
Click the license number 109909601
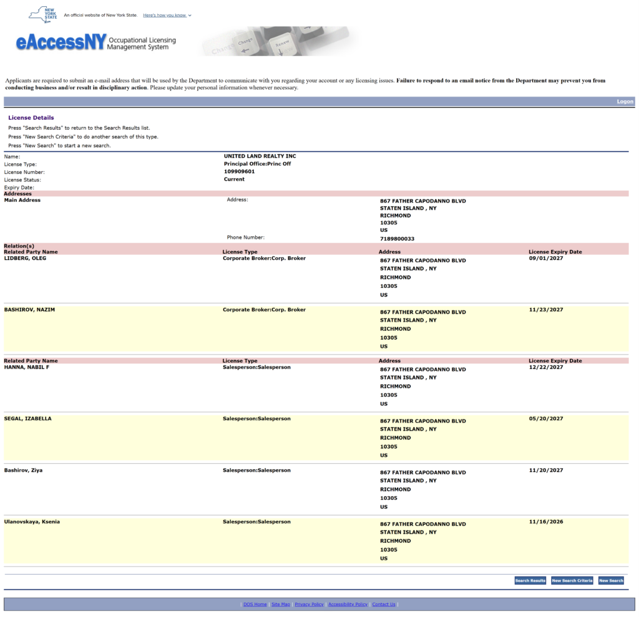pyautogui.click(x=239, y=171)
